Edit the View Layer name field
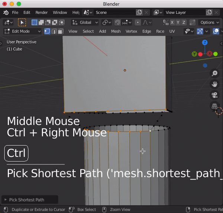The width and height of the screenshot is (223, 213). click(184, 13)
